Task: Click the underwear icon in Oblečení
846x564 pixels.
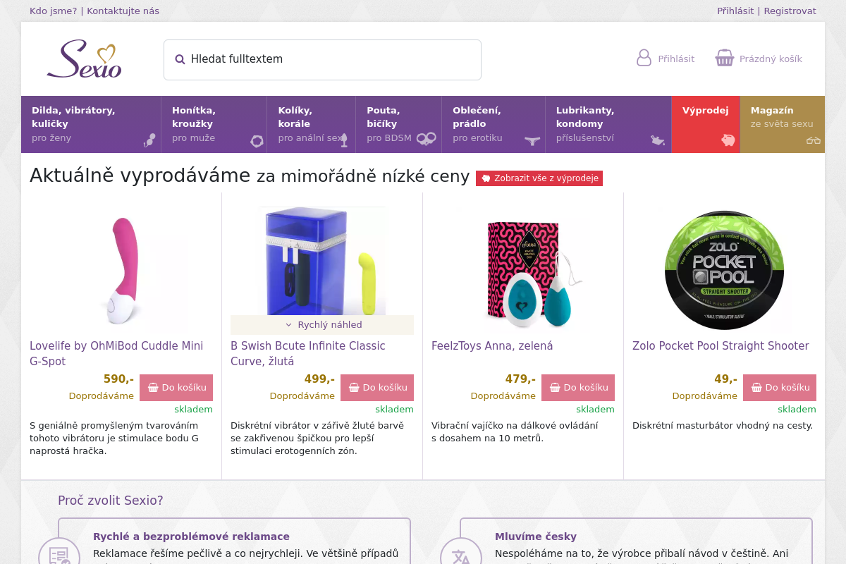Action: pyautogui.click(x=532, y=140)
